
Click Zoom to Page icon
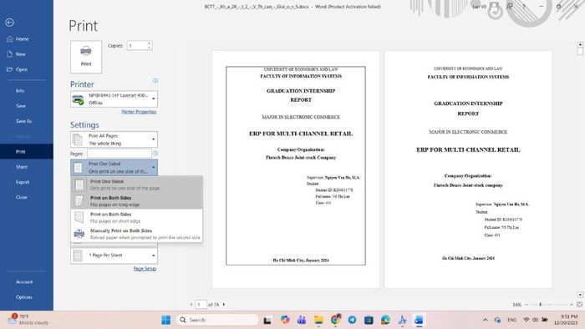(579, 305)
